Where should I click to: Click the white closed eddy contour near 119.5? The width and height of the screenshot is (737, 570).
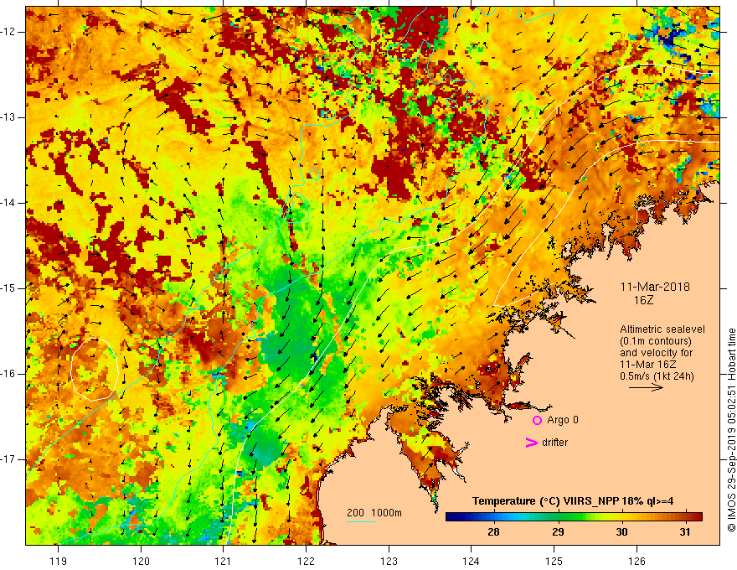(x=94, y=370)
